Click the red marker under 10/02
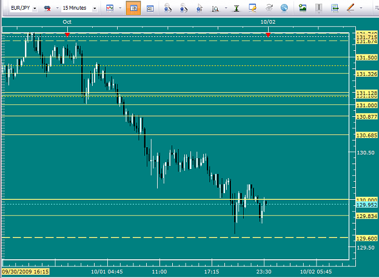This screenshot has width=379, height=278. pos(268,35)
